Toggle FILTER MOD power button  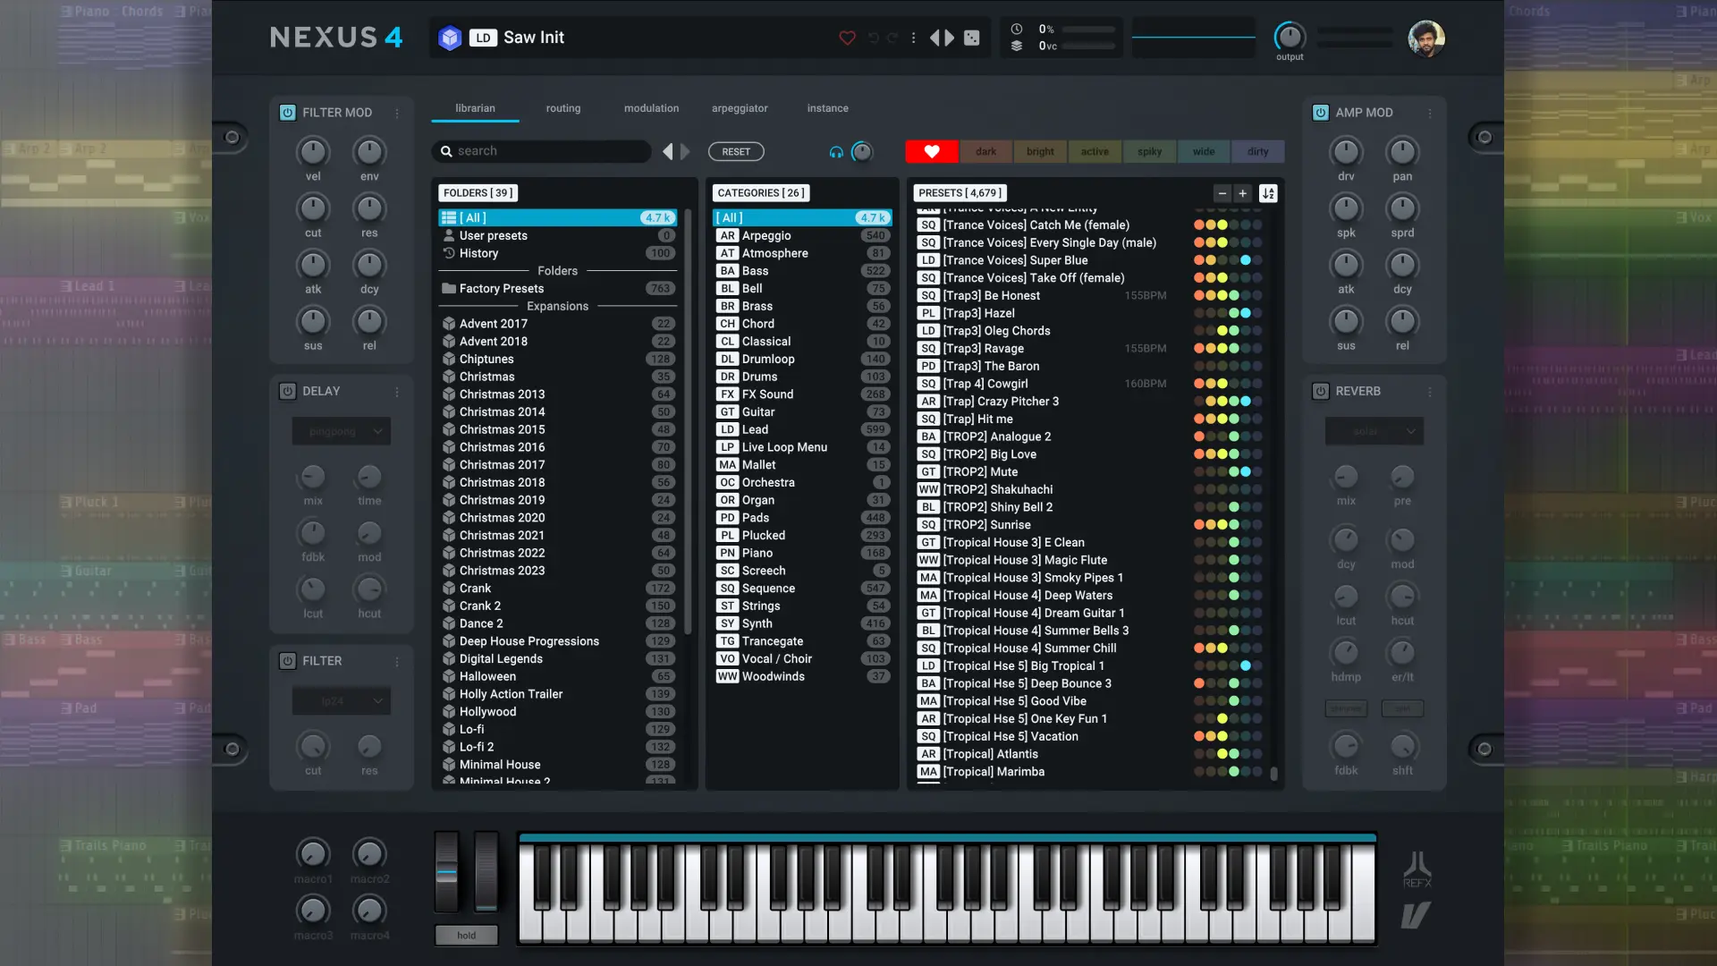287,113
